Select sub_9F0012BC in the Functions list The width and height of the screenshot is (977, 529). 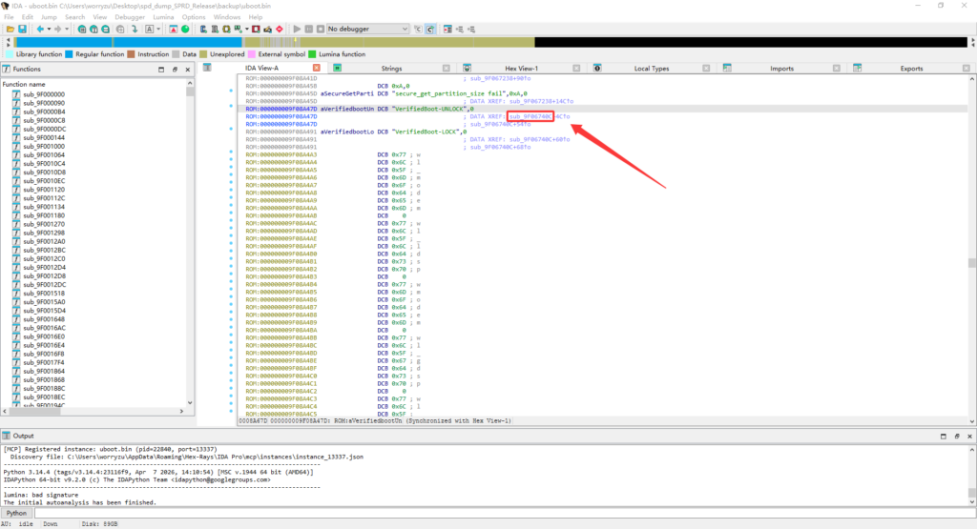[x=44, y=250]
